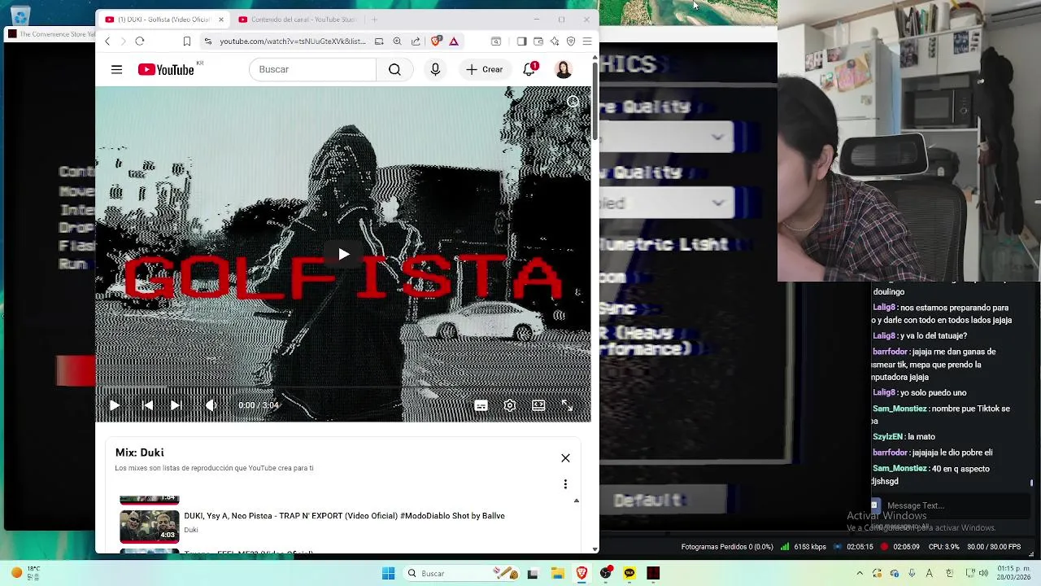Click the install/cast icon in address bar

coord(379,42)
